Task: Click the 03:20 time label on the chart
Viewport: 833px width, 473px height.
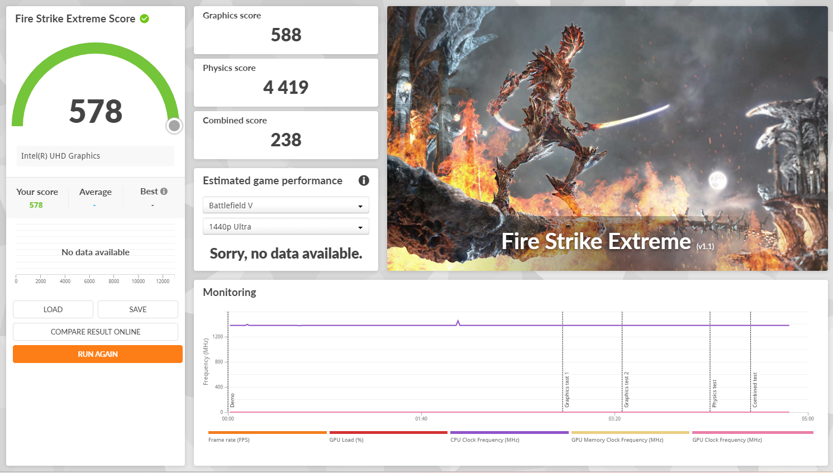Action: (615, 419)
